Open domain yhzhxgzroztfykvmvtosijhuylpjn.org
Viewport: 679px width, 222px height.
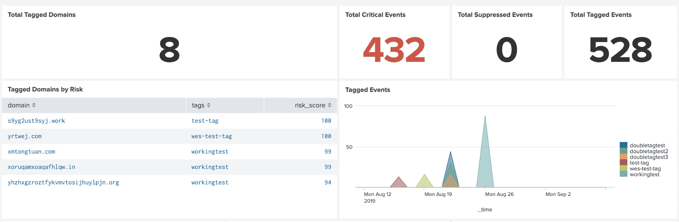pyautogui.click(x=63, y=182)
